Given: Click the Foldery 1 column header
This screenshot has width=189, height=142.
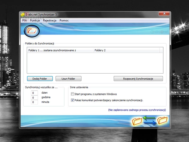Looking at the screenshot, I should point(60,50).
